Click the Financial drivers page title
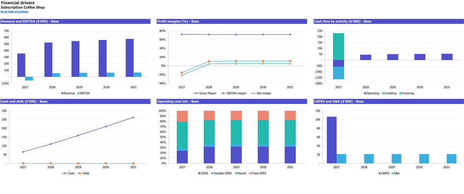The height and width of the screenshot is (194, 464). 17,3
